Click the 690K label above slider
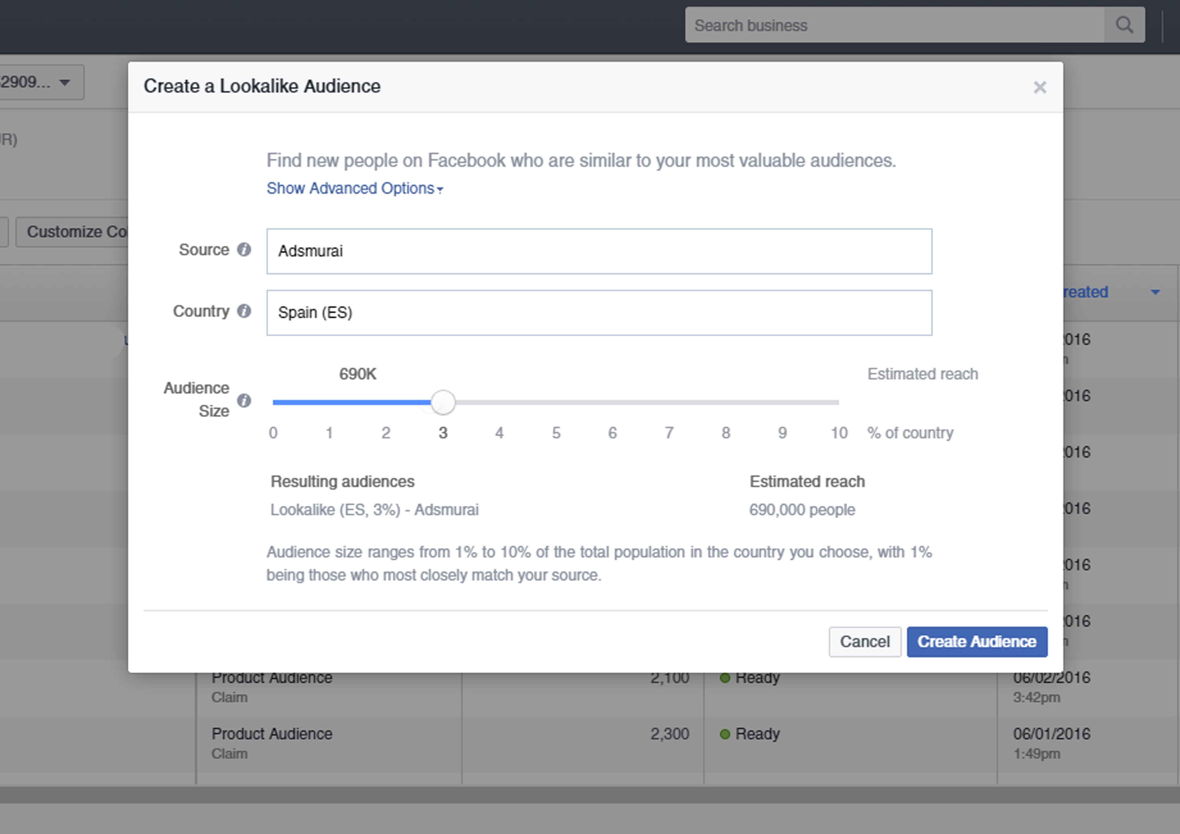 click(x=358, y=374)
